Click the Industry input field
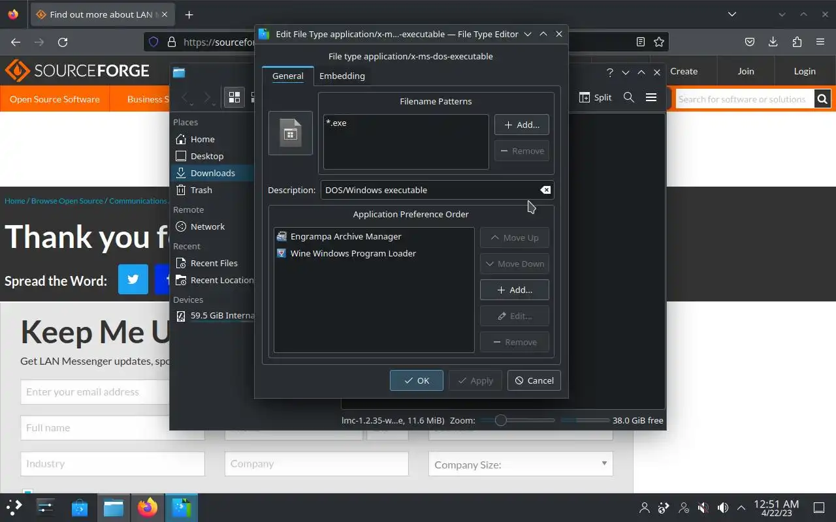Viewport: 836px width, 522px height. click(112, 464)
